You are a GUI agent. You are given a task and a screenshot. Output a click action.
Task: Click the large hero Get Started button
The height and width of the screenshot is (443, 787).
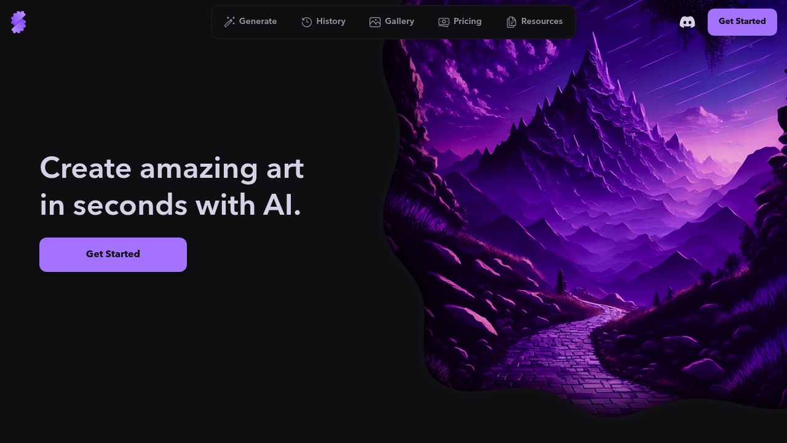[113, 255]
